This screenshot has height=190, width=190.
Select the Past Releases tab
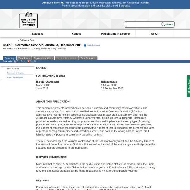pos(88,58)
